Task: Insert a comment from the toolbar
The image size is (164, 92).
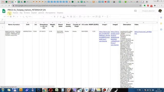Action: 96,17
